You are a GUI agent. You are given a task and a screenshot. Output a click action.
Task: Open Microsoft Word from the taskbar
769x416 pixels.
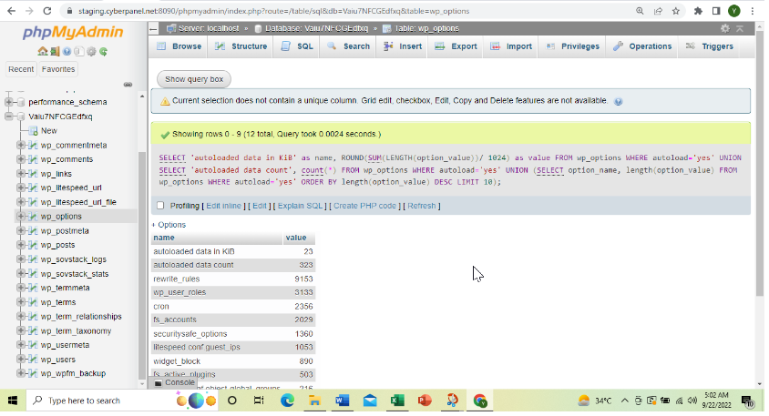point(342,401)
